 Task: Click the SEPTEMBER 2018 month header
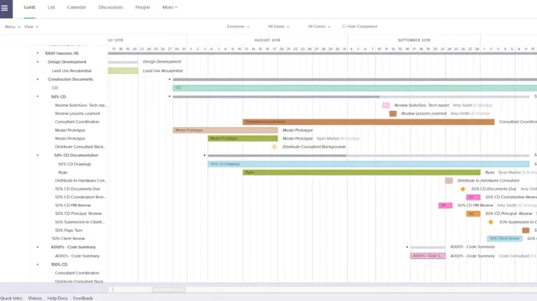point(414,40)
